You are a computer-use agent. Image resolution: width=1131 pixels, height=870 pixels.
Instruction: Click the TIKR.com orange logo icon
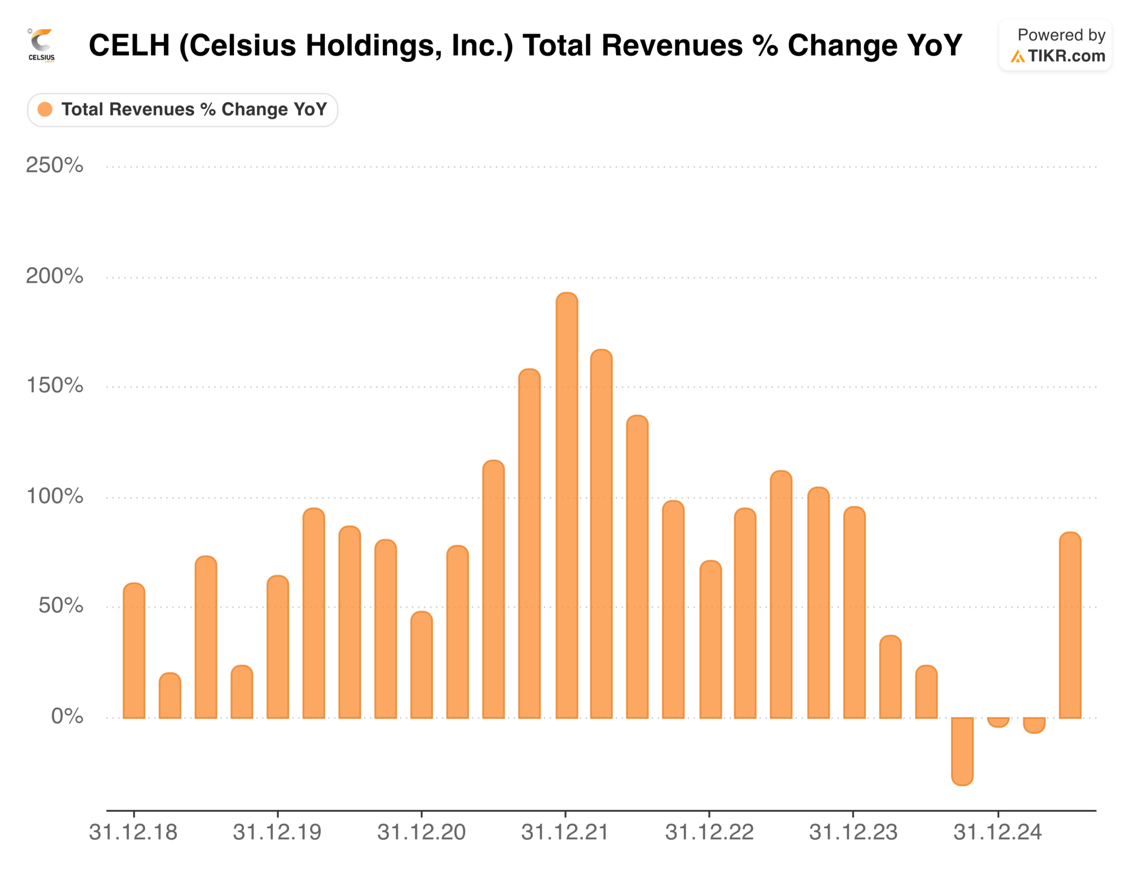1017,57
